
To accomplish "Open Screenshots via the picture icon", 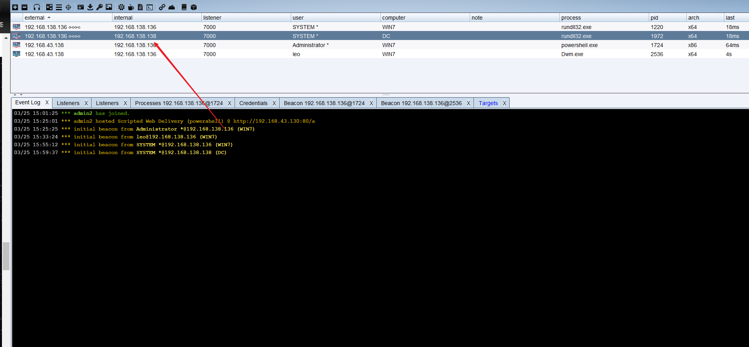I will [109, 7].
